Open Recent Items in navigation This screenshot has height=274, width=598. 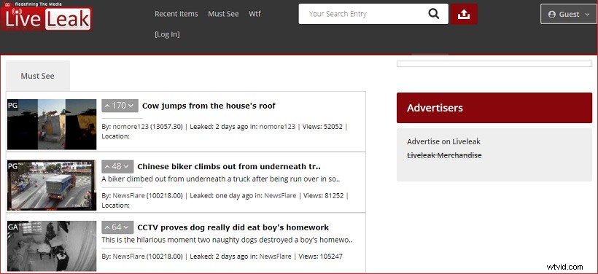(x=176, y=14)
